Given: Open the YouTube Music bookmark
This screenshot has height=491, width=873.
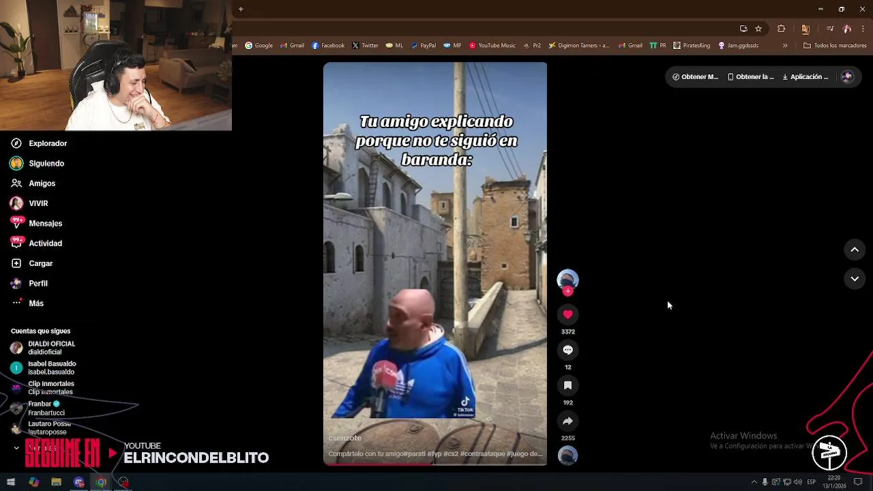Looking at the screenshot, I should click(492, 46).
